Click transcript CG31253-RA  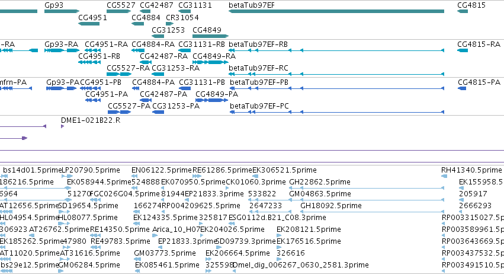158,74
